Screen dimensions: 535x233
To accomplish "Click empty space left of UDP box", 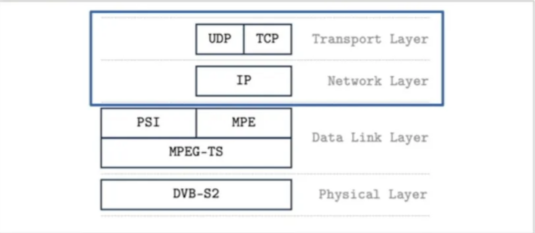I will 144,39.
